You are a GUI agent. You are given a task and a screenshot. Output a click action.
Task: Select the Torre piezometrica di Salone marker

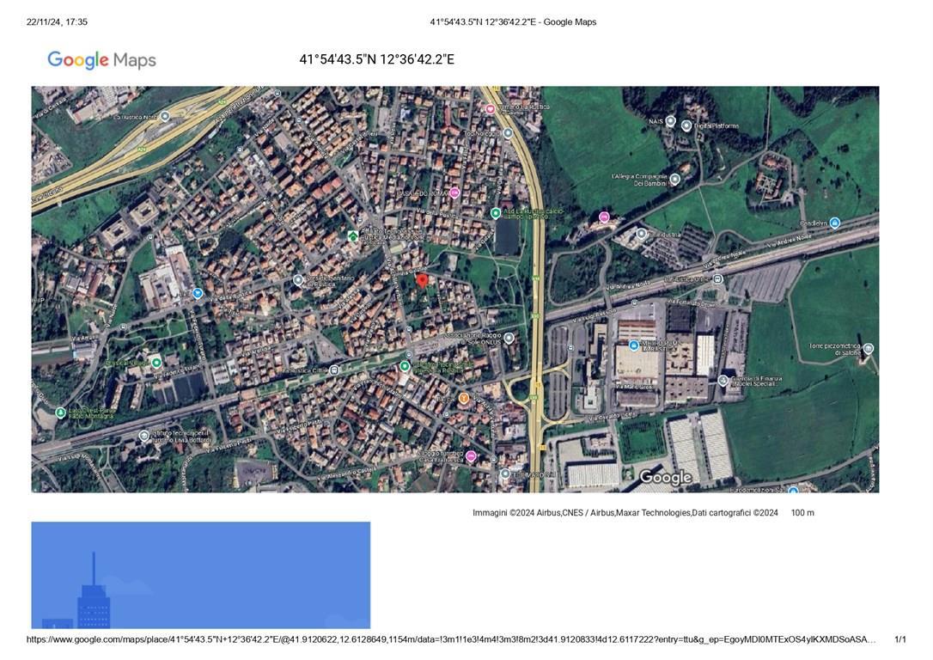pyautogui.click(x=868, y=349)
